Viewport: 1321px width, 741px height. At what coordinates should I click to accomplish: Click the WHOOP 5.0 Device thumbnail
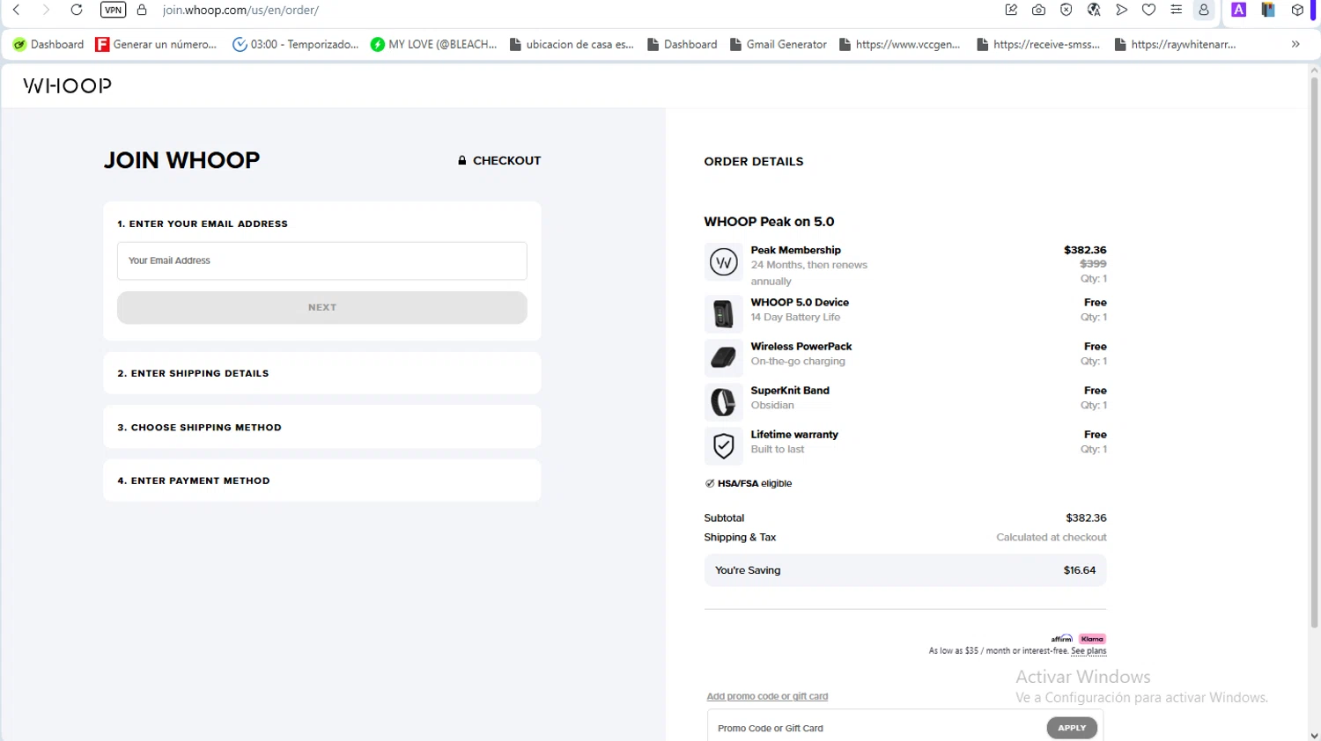pyautogui.click(x=723, y=313)
